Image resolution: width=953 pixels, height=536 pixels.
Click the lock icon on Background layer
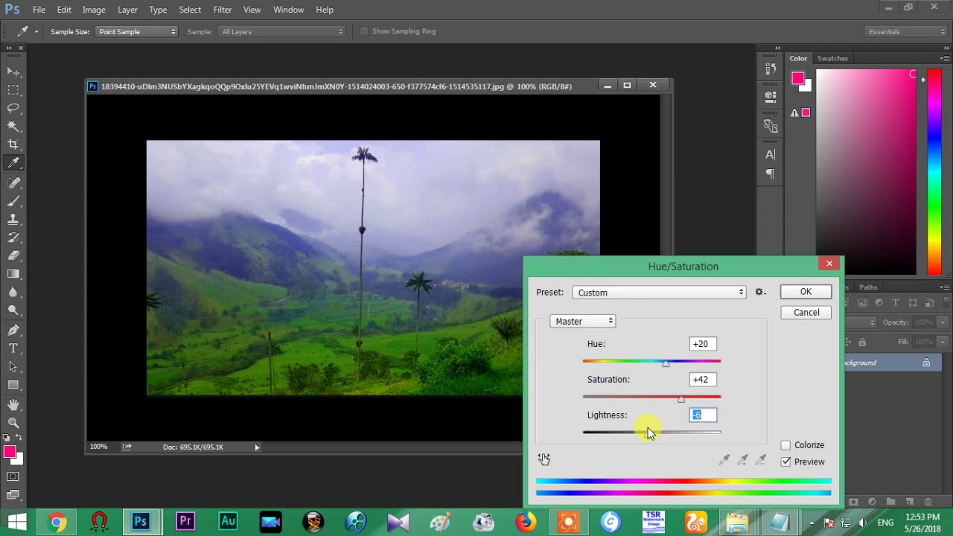tap(926, 363)
